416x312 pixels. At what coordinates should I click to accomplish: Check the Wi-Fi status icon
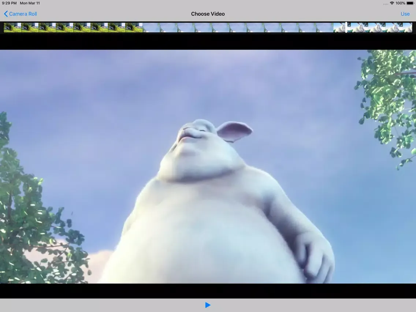(392, 3)
